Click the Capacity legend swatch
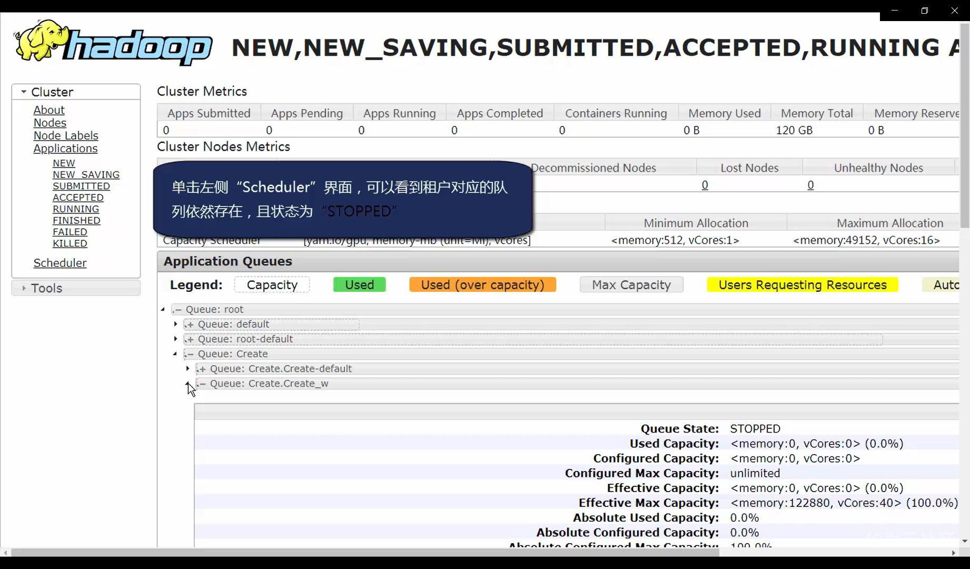The height and width of the screenshot is (569, 970). [x=272, y=285]
